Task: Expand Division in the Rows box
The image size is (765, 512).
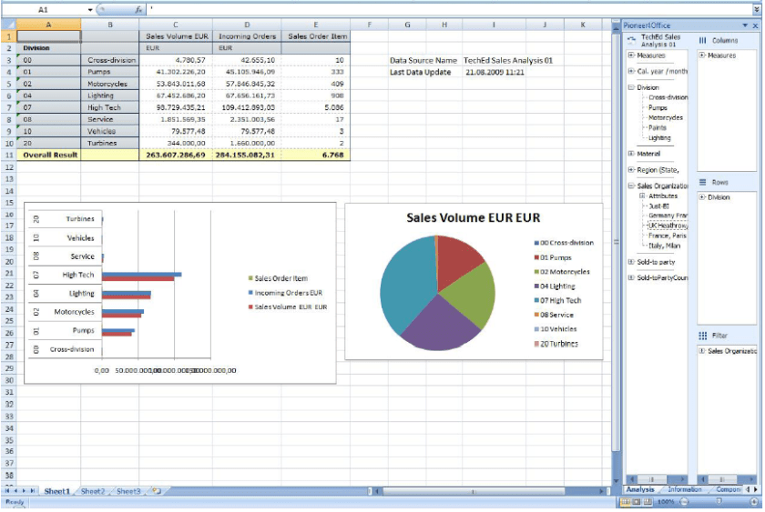Action: pyautogui.click(x=702, y=197)
